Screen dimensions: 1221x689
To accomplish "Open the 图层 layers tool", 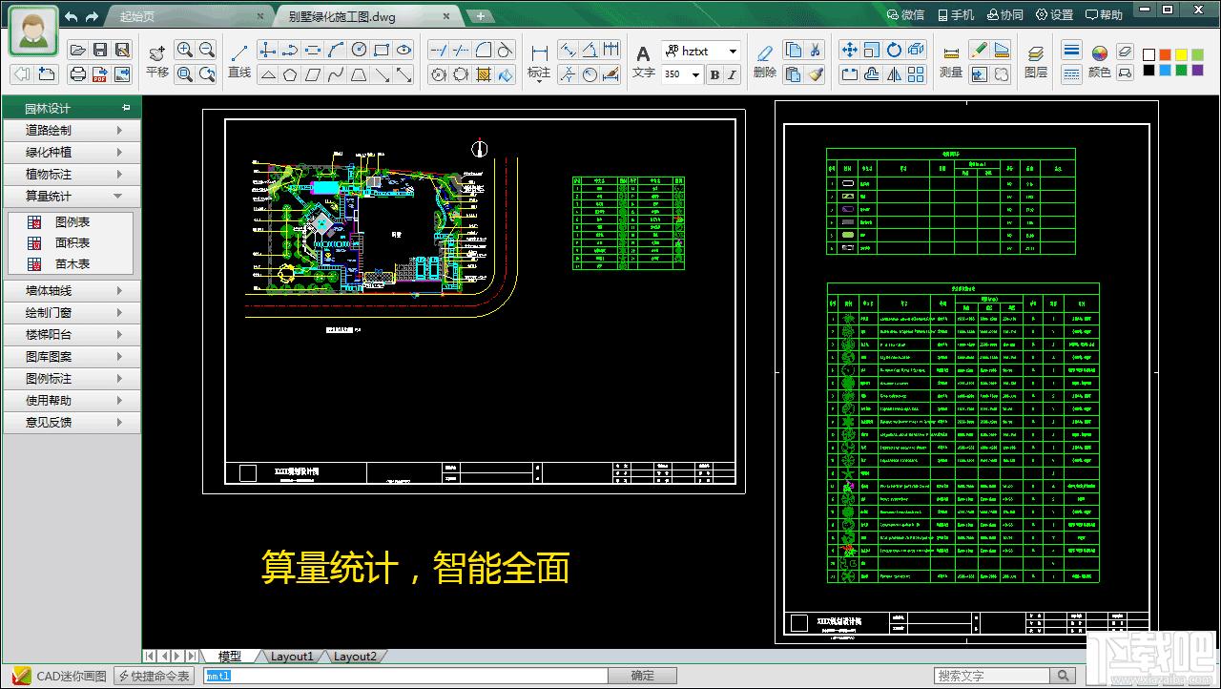I will pyautogui.click(x=1035, y=60).
